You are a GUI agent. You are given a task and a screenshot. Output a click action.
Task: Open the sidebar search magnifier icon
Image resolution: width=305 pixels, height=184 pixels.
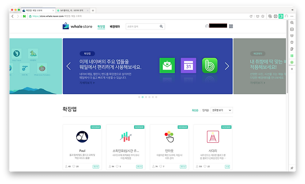(x=292, y=23)
